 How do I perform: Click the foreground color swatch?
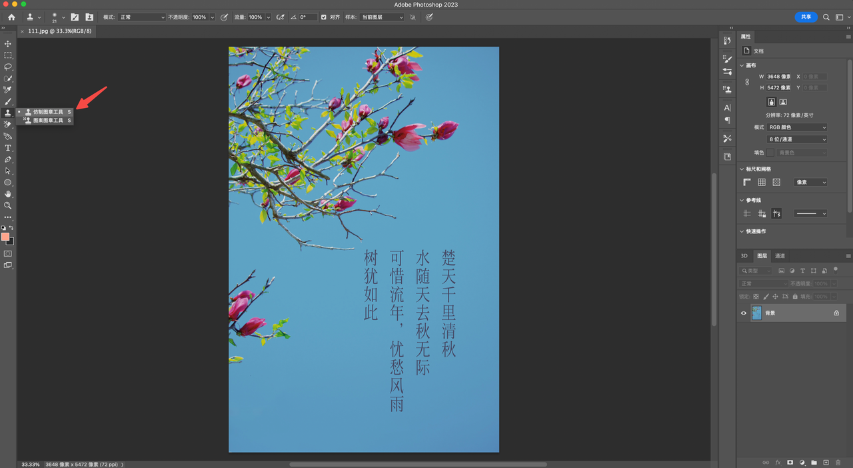click(x=7, y=235)
